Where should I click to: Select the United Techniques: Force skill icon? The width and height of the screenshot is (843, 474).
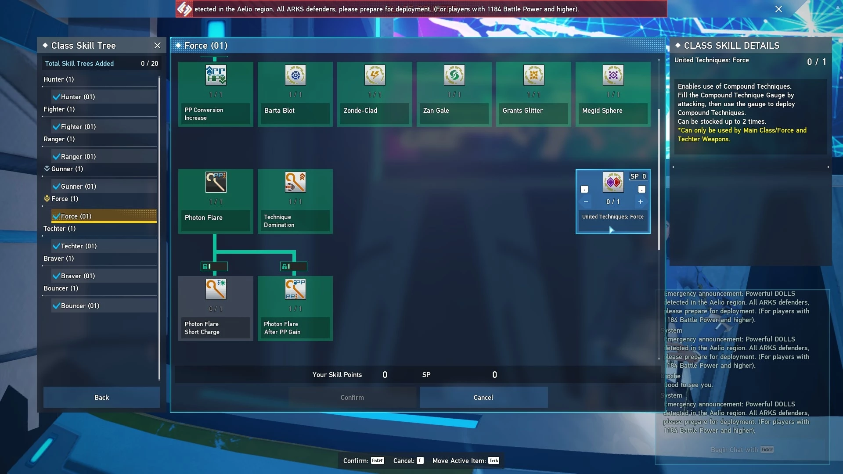pyautogui.click(x=613, y=182)
